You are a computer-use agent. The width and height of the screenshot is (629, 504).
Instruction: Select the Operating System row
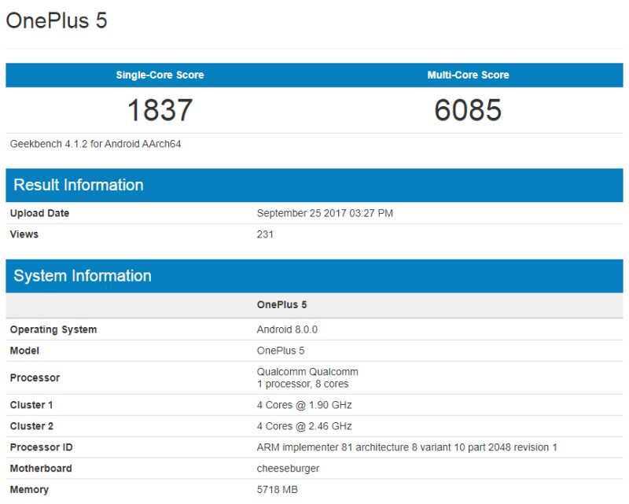point(53,329)
